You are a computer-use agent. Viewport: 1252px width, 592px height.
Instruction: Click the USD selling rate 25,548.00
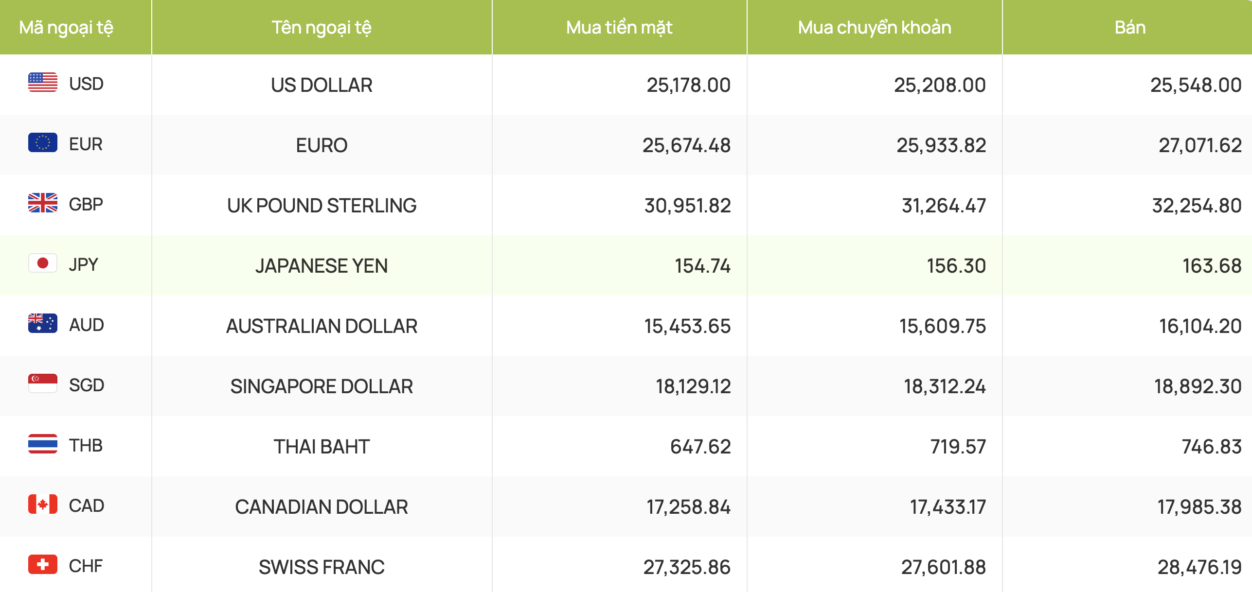coord(1196,85)
